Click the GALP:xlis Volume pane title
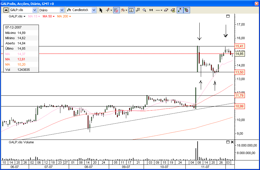 pyautogui.click(x=21, y=142)
